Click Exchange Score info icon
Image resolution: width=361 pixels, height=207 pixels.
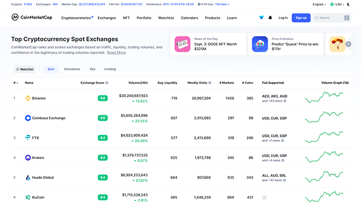107,83
